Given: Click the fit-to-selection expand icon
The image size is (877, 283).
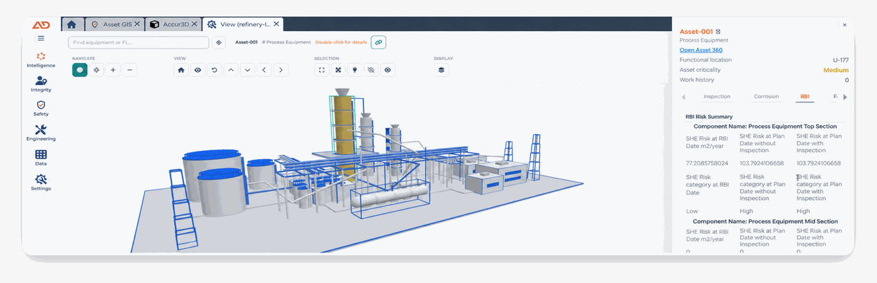Looking at the screenshot, I should coord(338,70).
